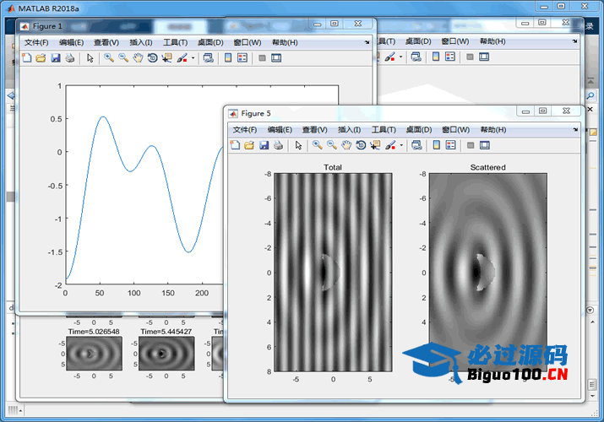Open the 文件(F) menu in Figure 1
This screenshot has height=422, width=604.
[x=36, y=42]
